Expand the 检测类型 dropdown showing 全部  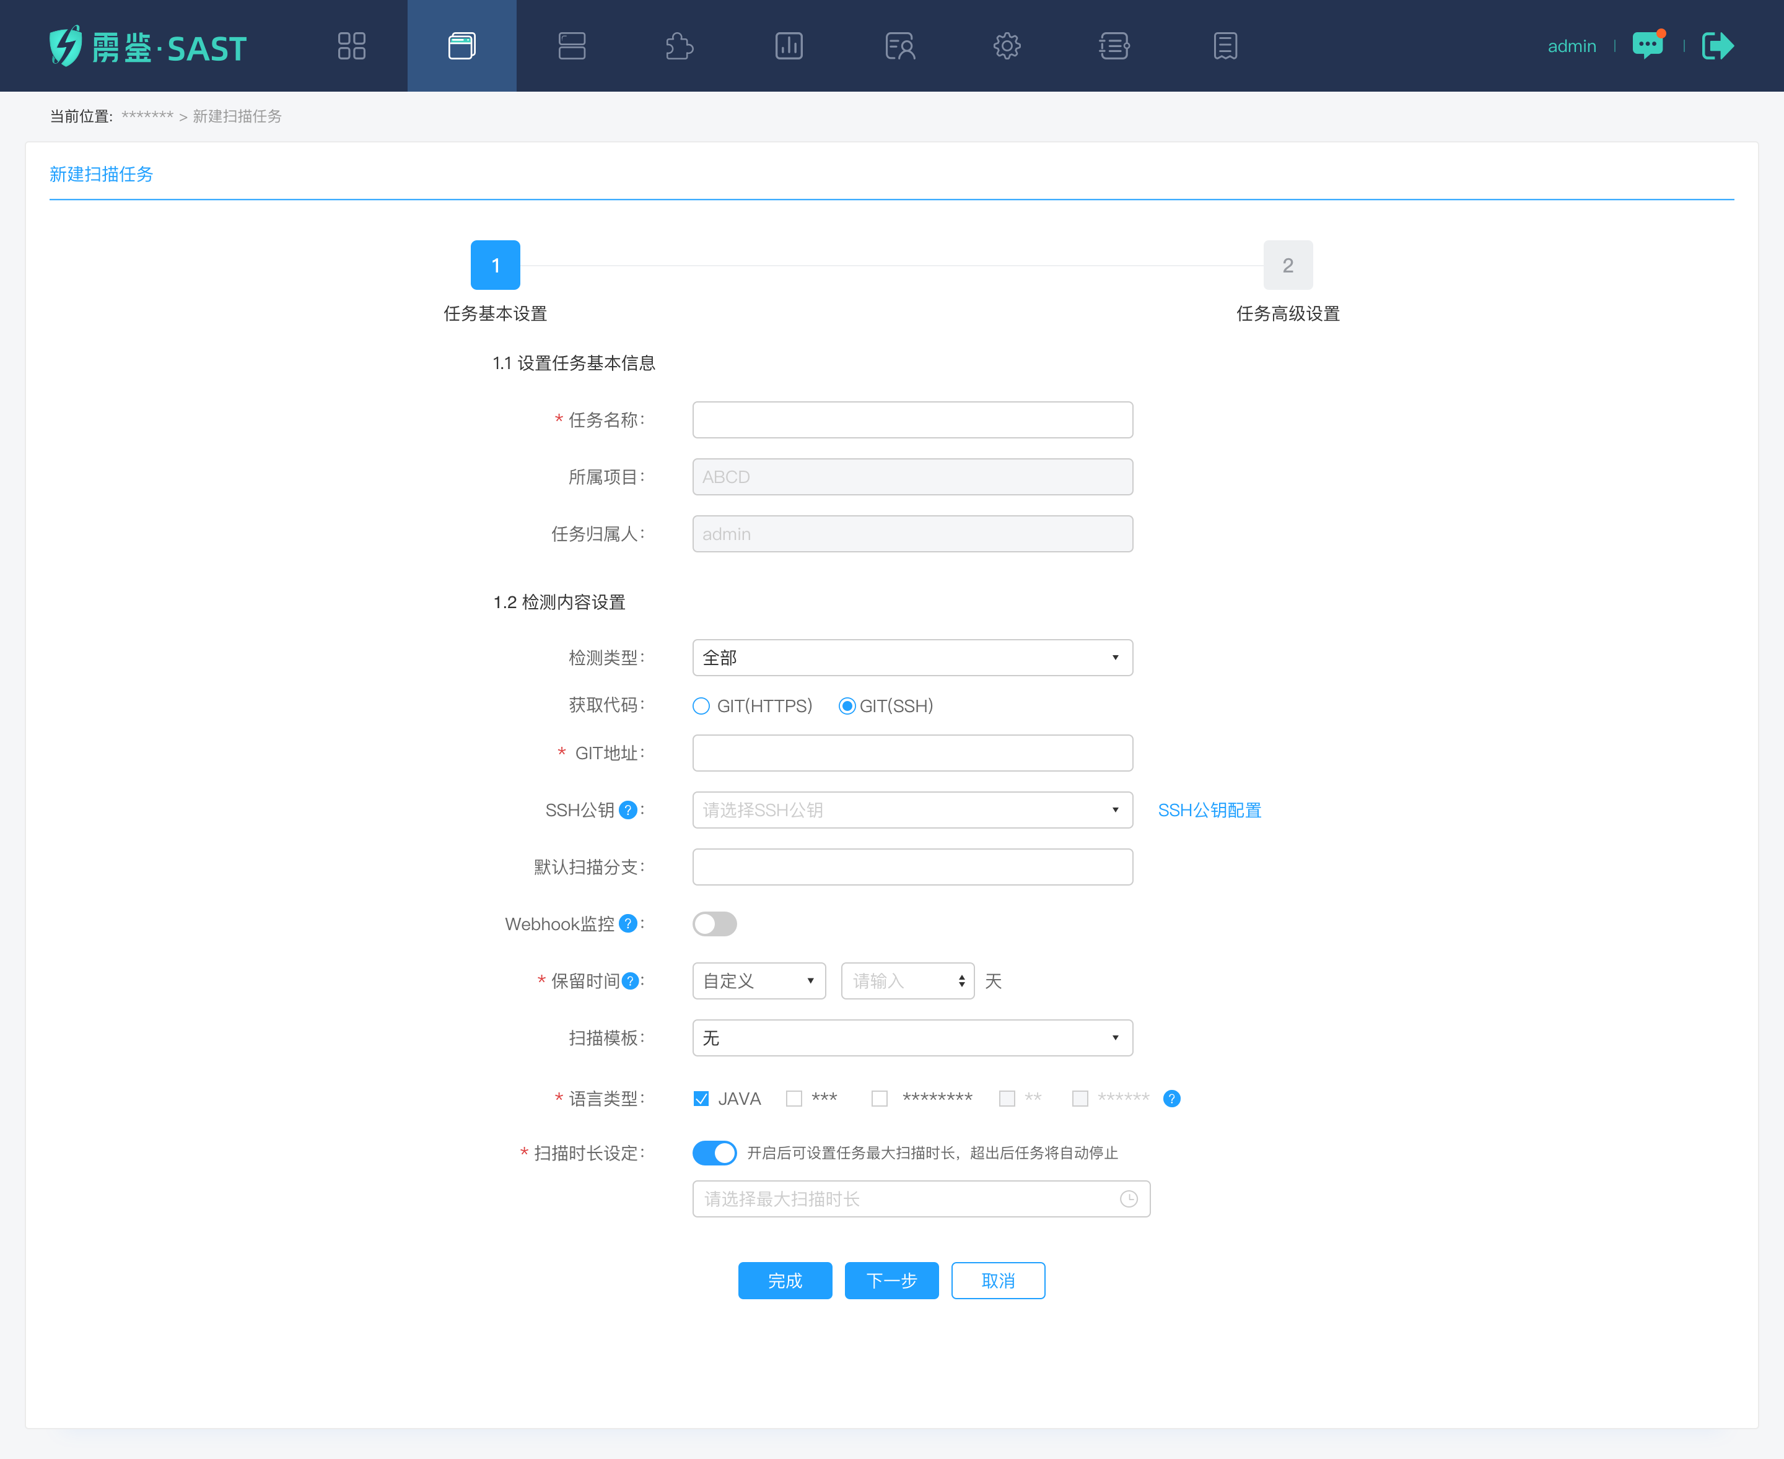[912, 657]
